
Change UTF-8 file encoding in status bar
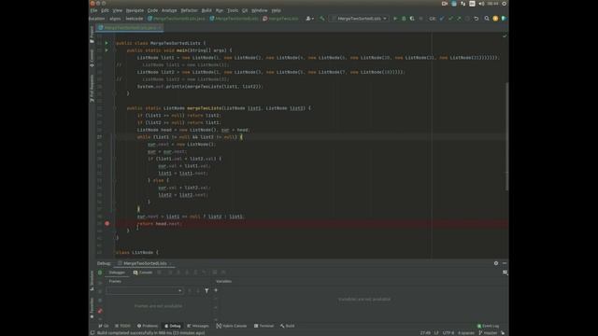448,332
